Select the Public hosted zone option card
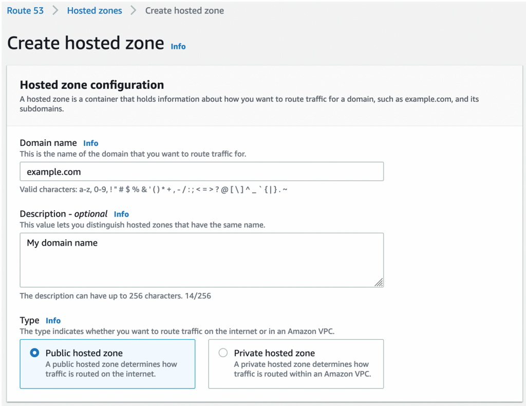The image size is (526, 406). pos(107,363)
